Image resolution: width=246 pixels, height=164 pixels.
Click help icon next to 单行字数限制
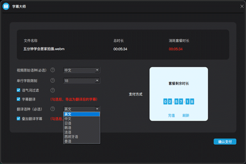tap(52, 80)
